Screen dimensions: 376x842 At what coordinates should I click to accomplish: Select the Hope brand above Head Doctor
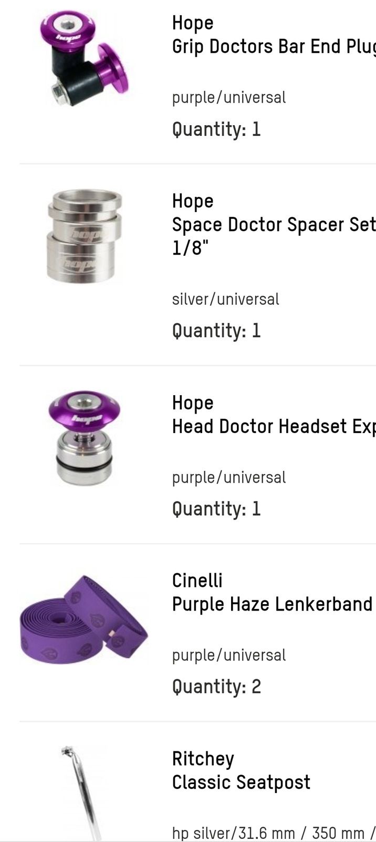(x=193, y=403)
